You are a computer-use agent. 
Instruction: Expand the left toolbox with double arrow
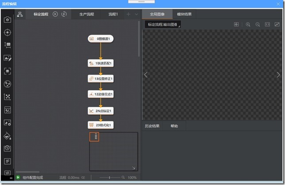11,178
